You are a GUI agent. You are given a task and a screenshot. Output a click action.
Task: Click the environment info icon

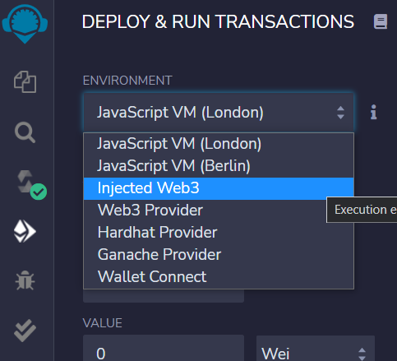coord(374,112)
